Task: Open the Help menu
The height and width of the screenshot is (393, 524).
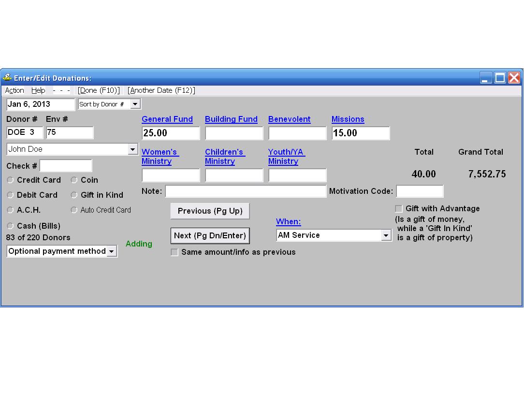Action: click(x=38, y=90)
